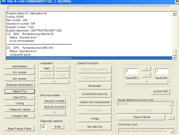
Task: Click the Clear DTCs button
Action: (20, 97)
